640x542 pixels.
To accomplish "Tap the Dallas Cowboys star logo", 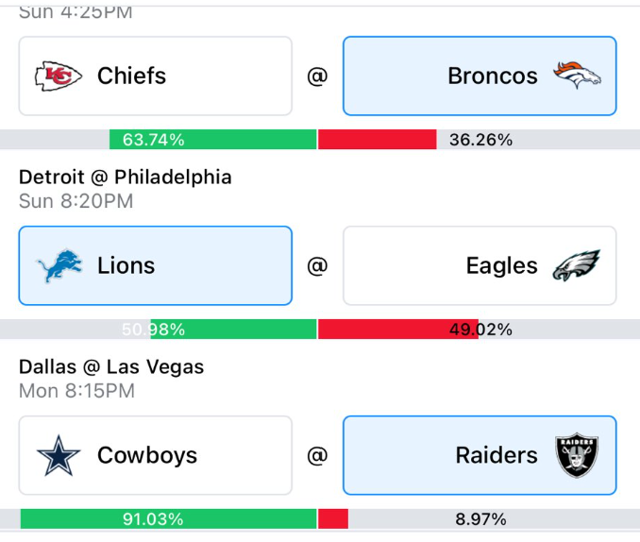I will tap(59, 455).
